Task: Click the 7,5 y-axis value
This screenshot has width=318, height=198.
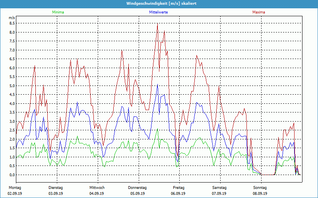Action: click(12, 41)
